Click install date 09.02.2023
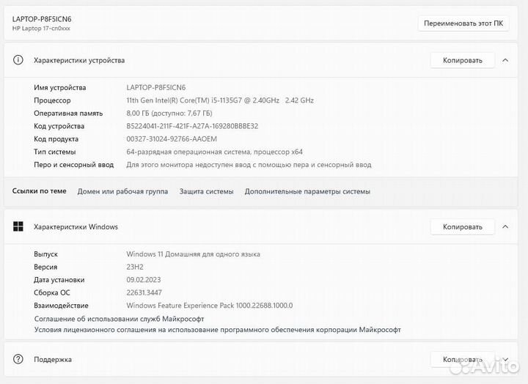Viewport: 528px width, 384px height. [144, 280]
